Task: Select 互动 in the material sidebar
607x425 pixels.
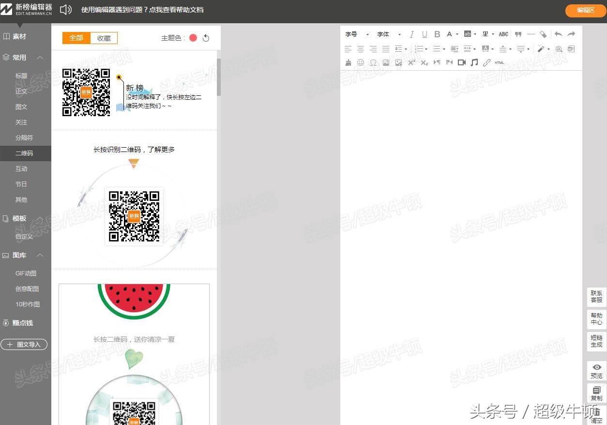Action: tap(21, 168)
